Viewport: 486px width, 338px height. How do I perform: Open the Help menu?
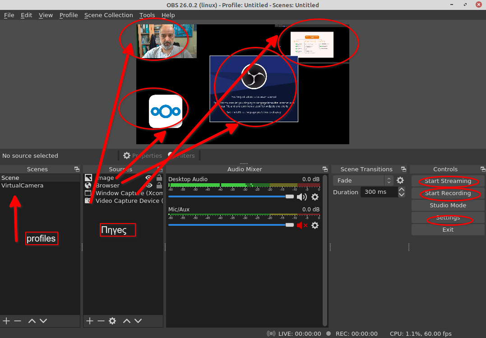(168, 15)
